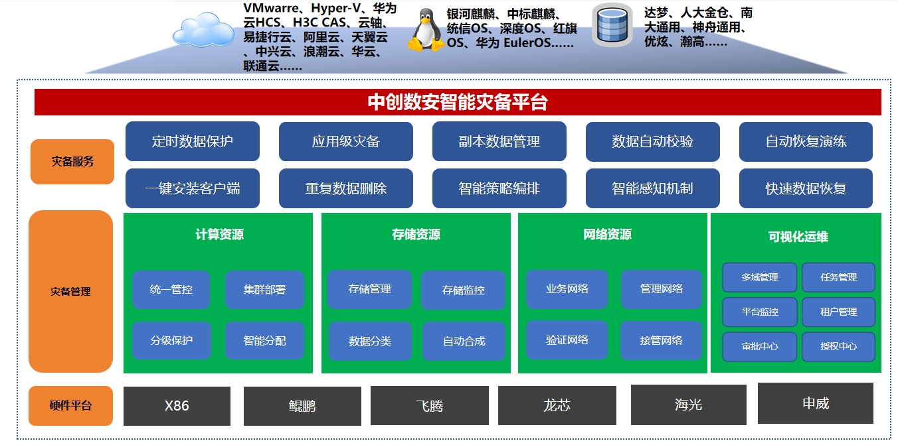Select the 验证网络 item
Image resolution: width=898 pixels, height=445 pixels.
coord(567,340)
